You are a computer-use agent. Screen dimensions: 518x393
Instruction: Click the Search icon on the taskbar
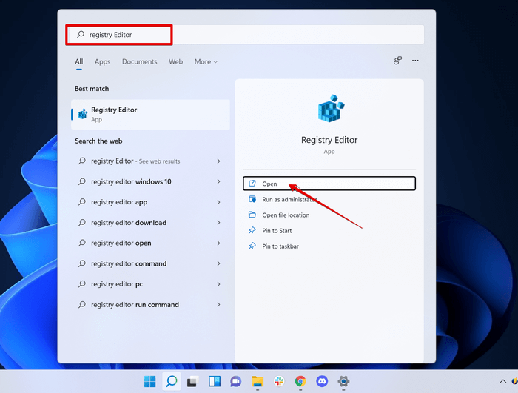172,381
